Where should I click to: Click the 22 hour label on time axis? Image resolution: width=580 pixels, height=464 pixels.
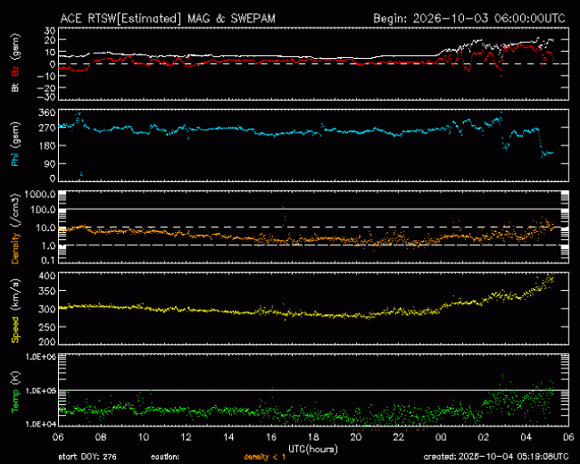click(x=398, y=437)
